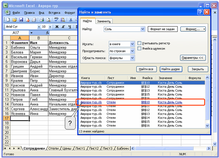Open the font size 10 dropdown
The height and width of the screenshot is (158, 219).
(x=50, y=27)
